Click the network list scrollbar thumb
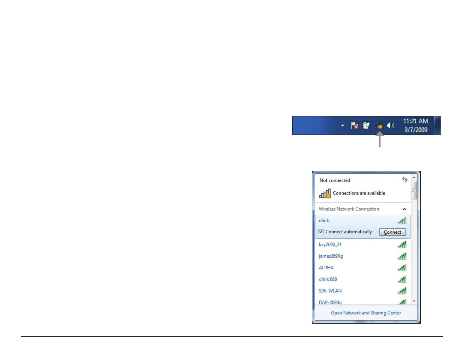Image resolution: width=464 pixels, height=358 pixels. tap(414, 190)
